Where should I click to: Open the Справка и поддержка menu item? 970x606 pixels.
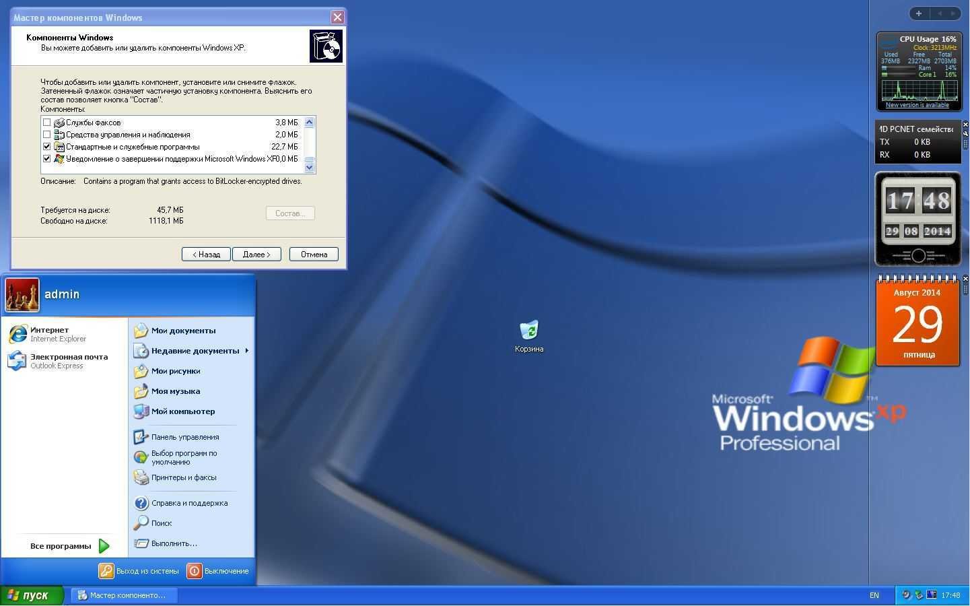click(x=192, y=503)
